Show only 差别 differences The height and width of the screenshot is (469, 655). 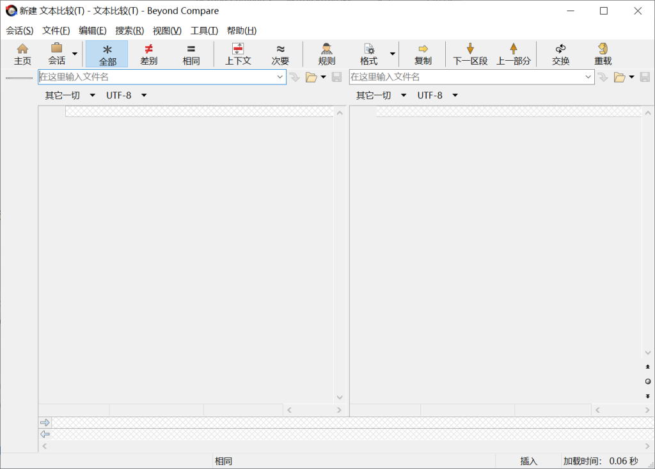coord(148,54)
